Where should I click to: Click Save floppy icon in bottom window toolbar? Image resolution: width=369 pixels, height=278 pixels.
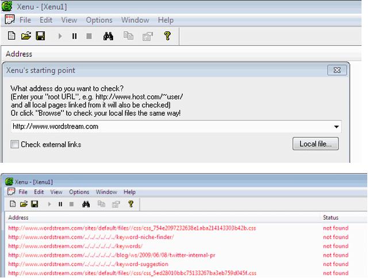[34, 204]
